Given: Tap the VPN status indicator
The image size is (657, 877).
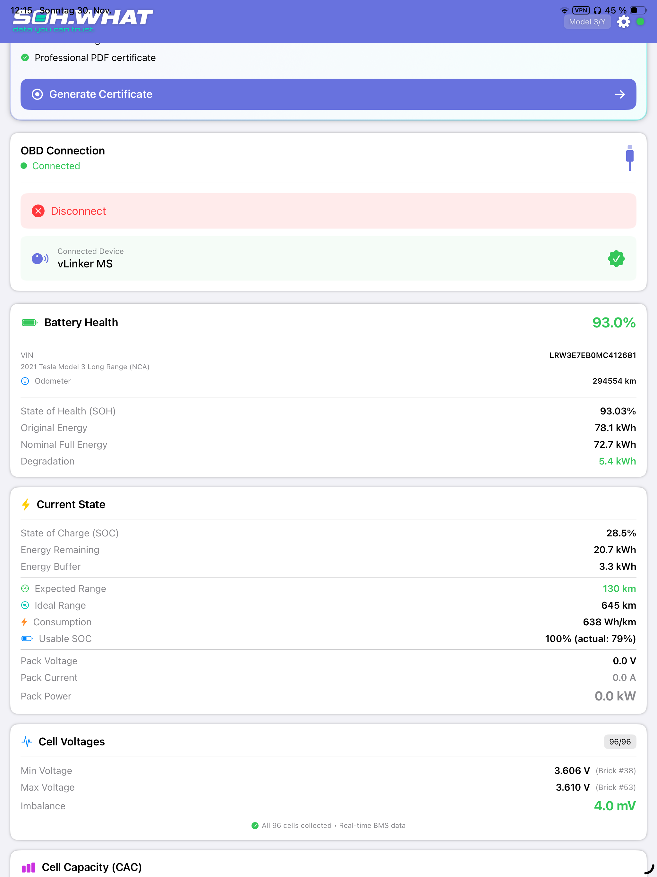Looking at the screenshot, I should click(581, 10).
